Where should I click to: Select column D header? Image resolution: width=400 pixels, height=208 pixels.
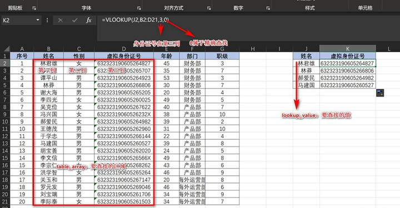(124, 49)
